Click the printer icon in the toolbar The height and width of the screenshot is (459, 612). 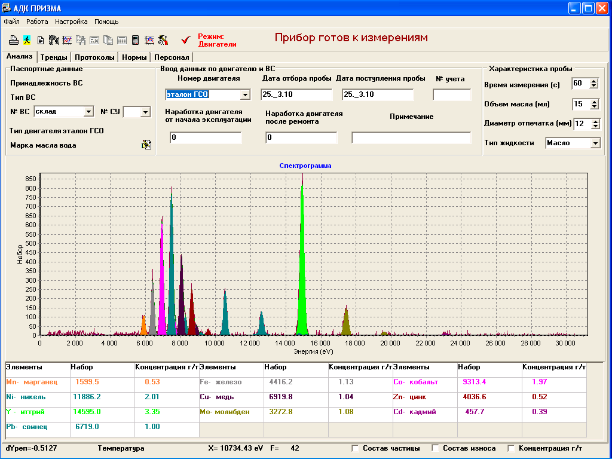13,40
